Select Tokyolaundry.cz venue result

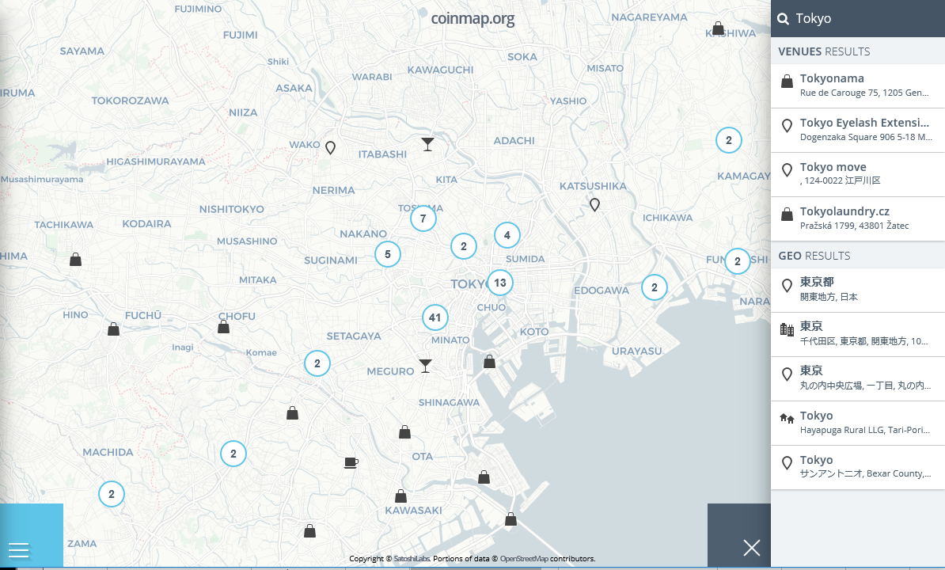pos(857,218)
